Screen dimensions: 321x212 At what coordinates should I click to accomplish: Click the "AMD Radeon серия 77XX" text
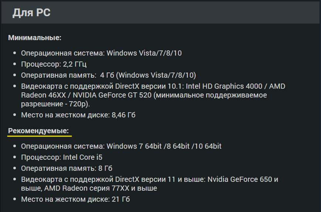coord(86,188)
